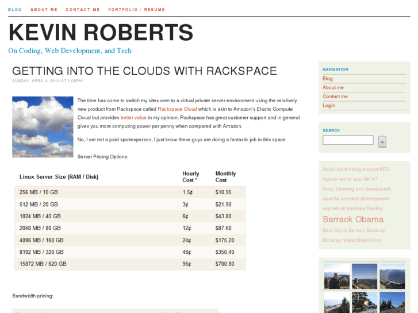Select the apache tag

[331, 199]
